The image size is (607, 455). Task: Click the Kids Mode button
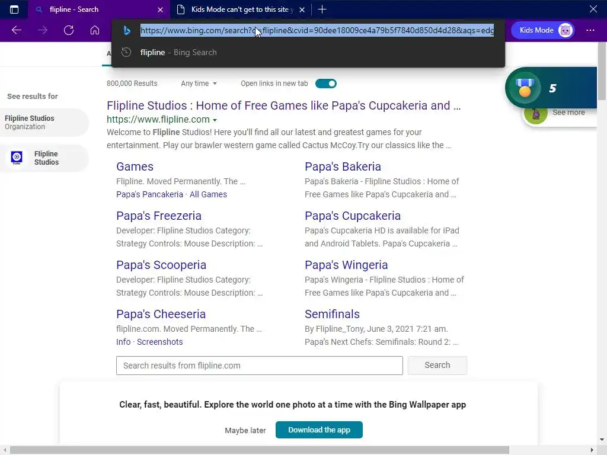[543, 30]
